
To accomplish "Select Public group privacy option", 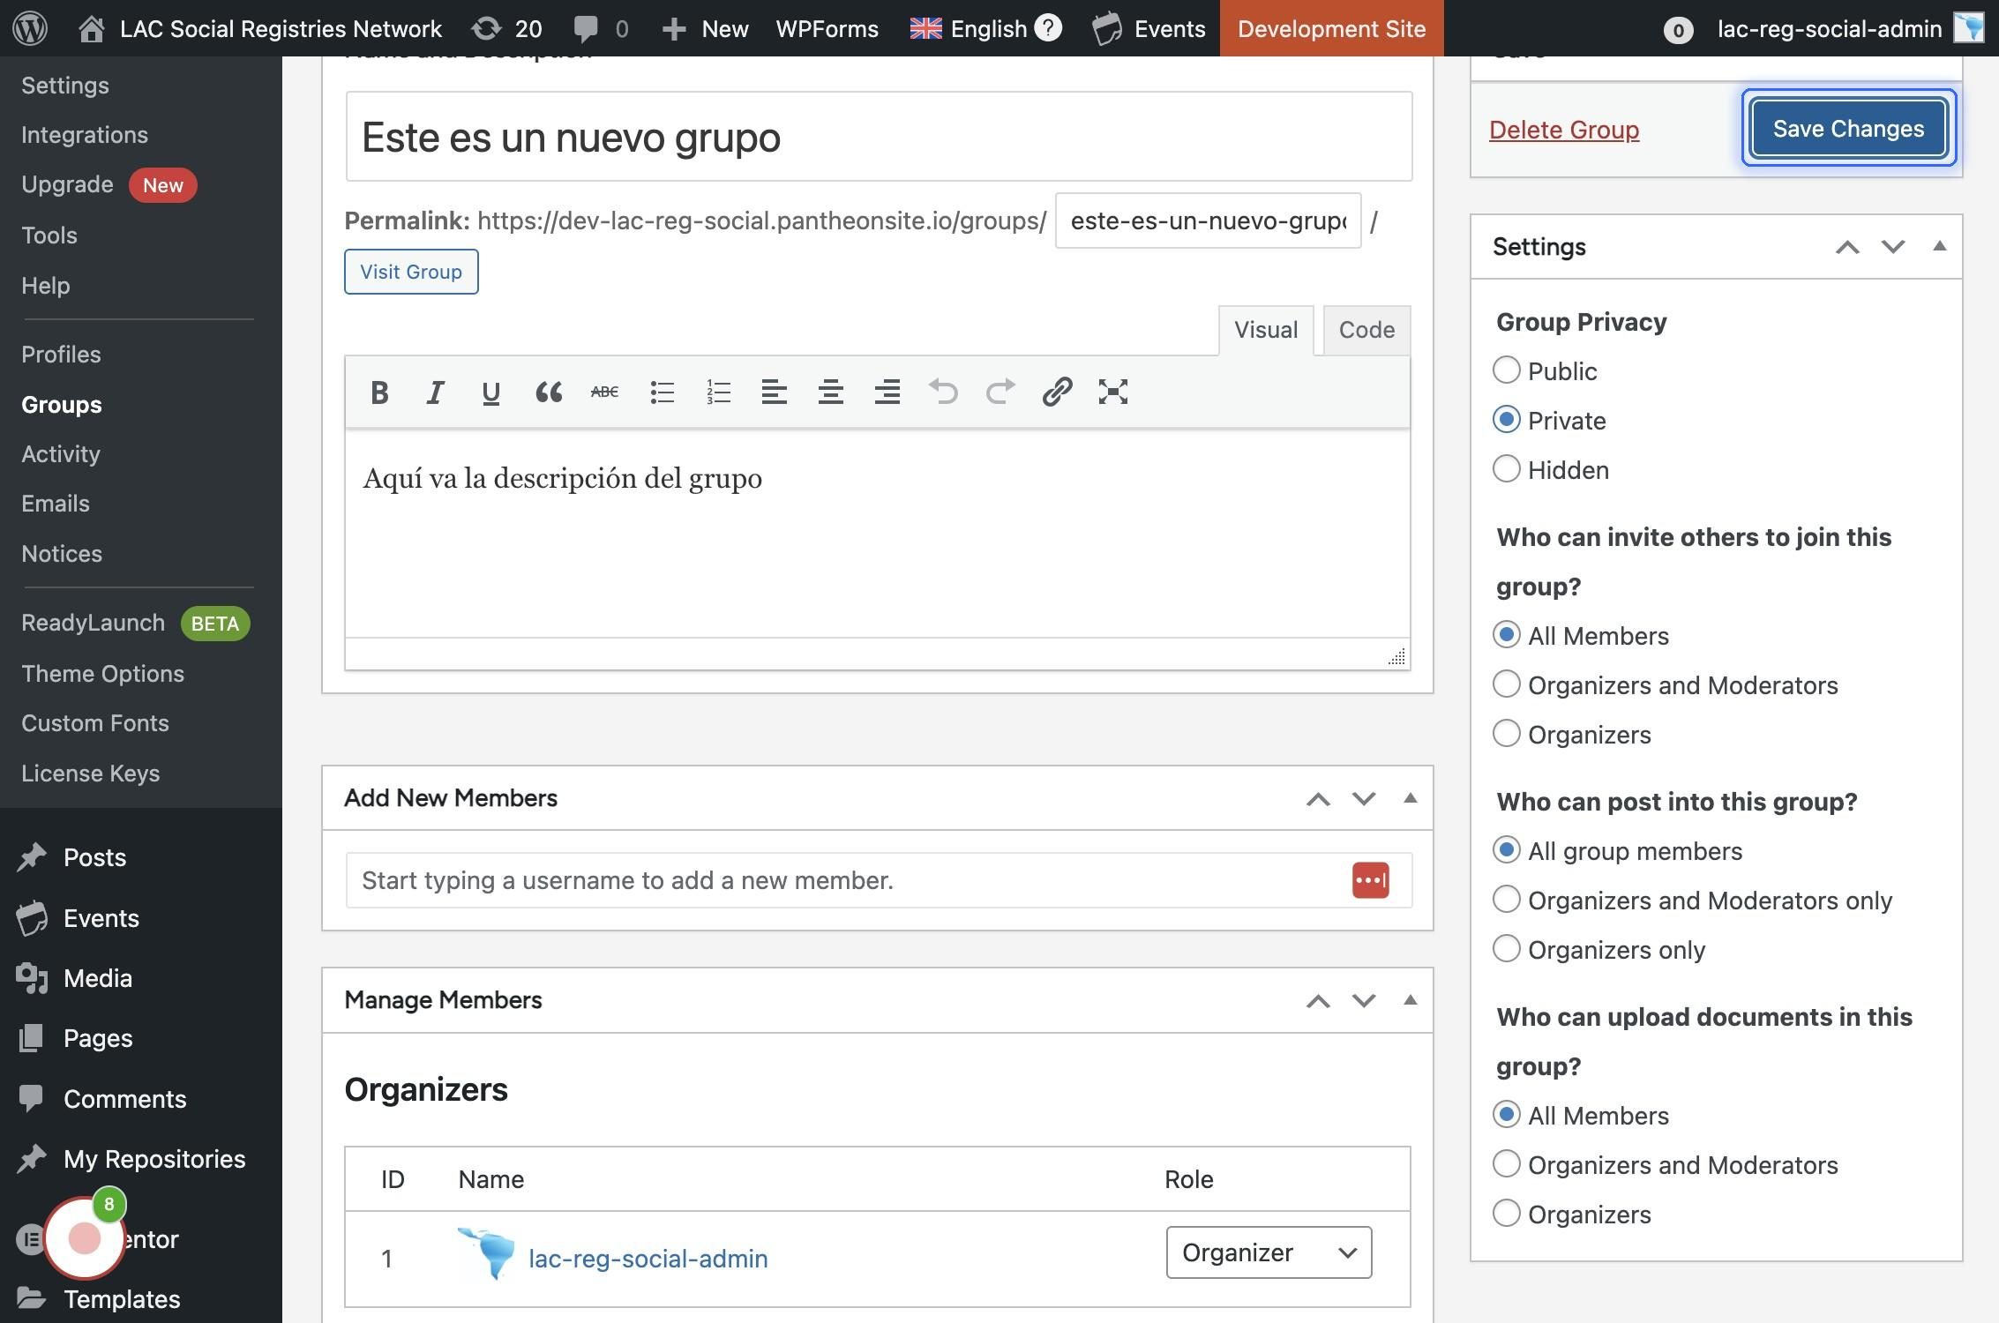I will pyautogui.click(x=1506, y=370).
